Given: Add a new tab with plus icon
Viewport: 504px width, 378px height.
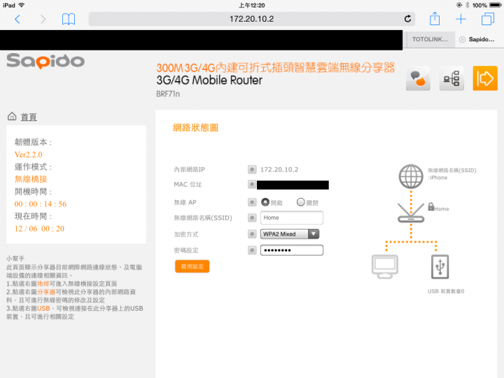Looking at the screenshot, I should pos(461,19).
